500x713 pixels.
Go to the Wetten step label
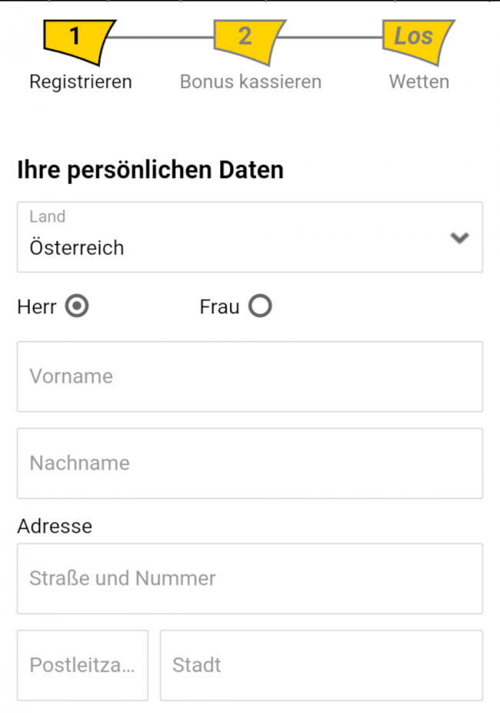coord(418,82)
